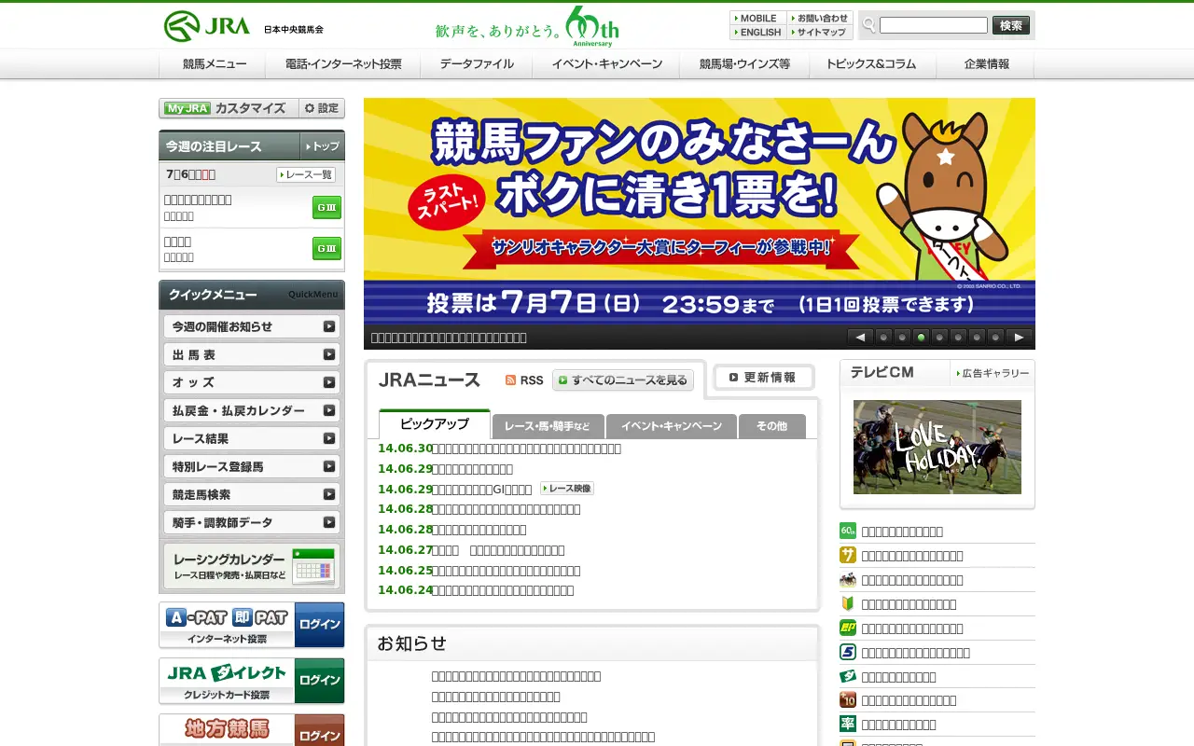Click the brown 10 icon link

click(x=848, y=699)
